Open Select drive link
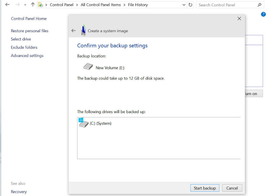This screenshot has width=266, height=196. (x=21, y=39)
